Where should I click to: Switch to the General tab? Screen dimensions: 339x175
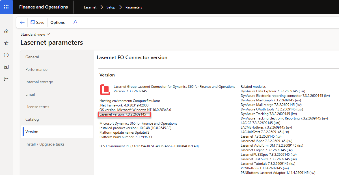pyautogui.click(x=32, y=57)
